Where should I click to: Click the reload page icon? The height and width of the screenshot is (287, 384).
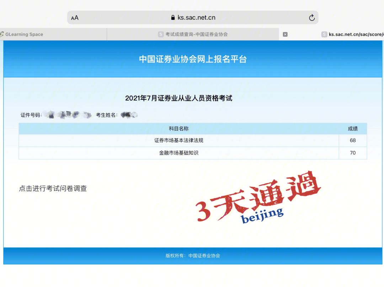pos(312,18)
